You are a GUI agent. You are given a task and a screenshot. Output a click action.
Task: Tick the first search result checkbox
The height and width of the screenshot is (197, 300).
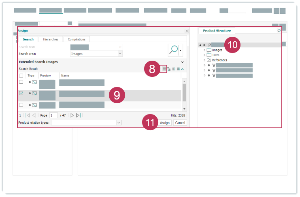(21, 82)
